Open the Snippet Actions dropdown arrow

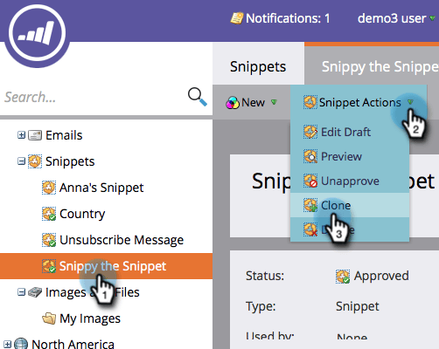click(410, 102)
